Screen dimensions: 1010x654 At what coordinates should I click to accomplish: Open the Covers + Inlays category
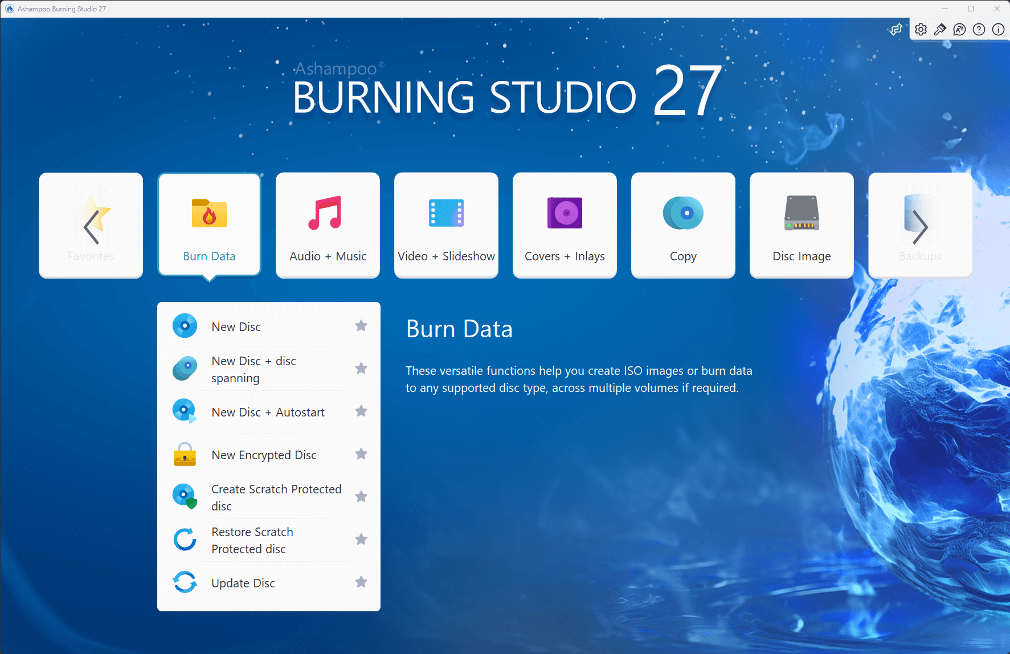pyautogui.click(x=564, y=225)
